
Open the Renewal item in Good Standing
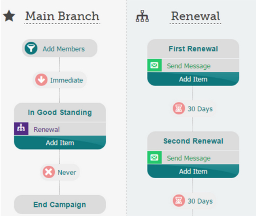(60, 129)
